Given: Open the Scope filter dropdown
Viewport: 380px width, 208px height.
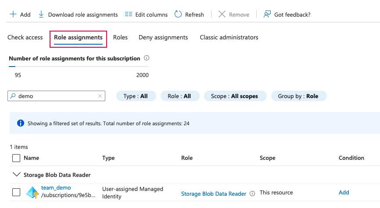Looking at the screenshot, I should pos(235,96).
